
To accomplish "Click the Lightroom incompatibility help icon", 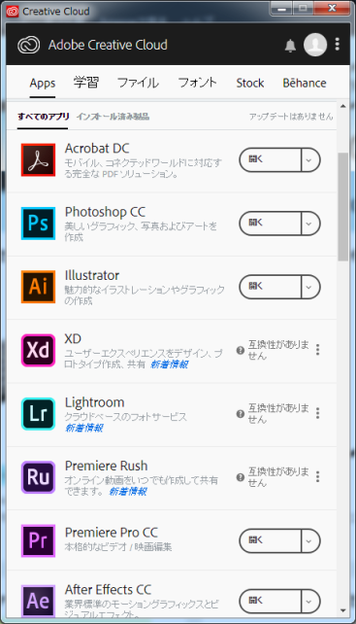I will [240, 414].
